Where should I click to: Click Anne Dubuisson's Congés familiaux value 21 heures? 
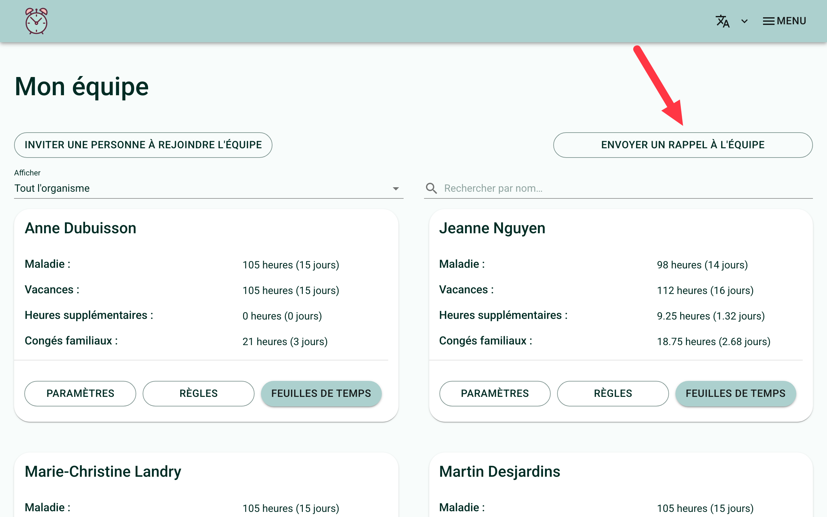pos(285,342)
